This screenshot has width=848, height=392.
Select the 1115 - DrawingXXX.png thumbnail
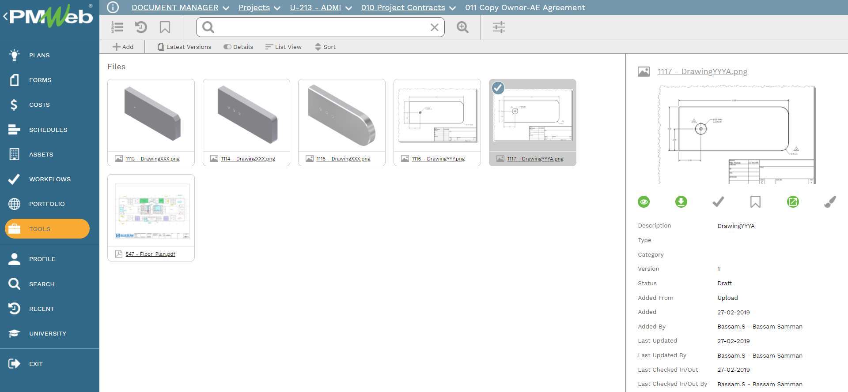tap(342, 116)
